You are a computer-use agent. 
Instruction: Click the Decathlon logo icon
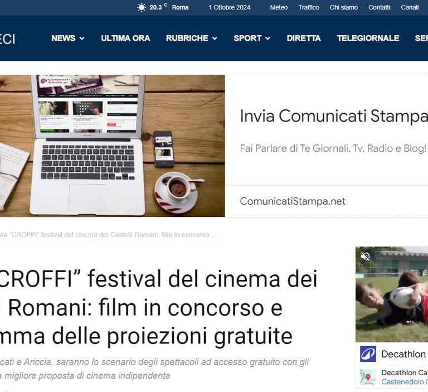[x=368, y=354]
